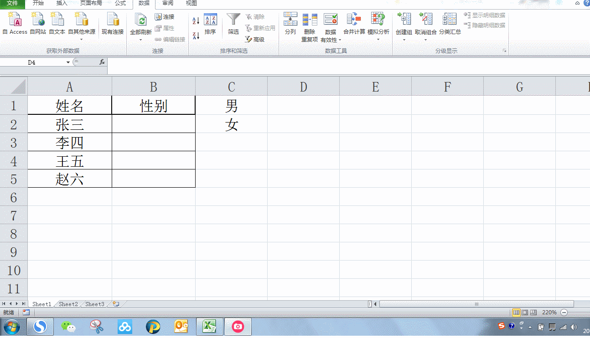Switch to the 审阅 ribbon tab

167,4
